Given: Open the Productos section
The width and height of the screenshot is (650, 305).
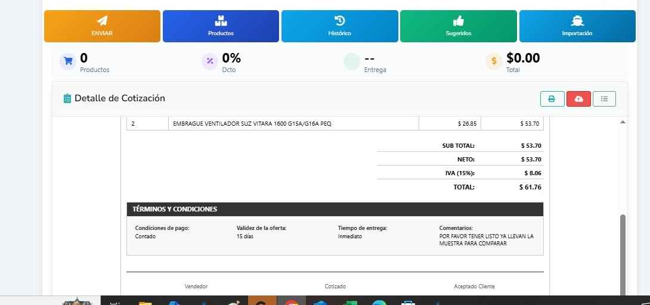Looking at the screenshot, I should coord(221,26).
